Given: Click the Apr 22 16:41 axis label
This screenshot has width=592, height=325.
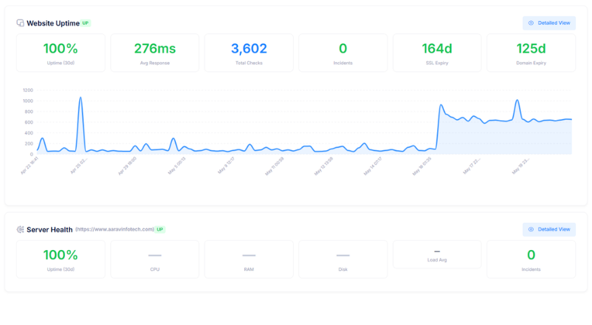Looking at the screenshot, I should click(x=30, y=166).
